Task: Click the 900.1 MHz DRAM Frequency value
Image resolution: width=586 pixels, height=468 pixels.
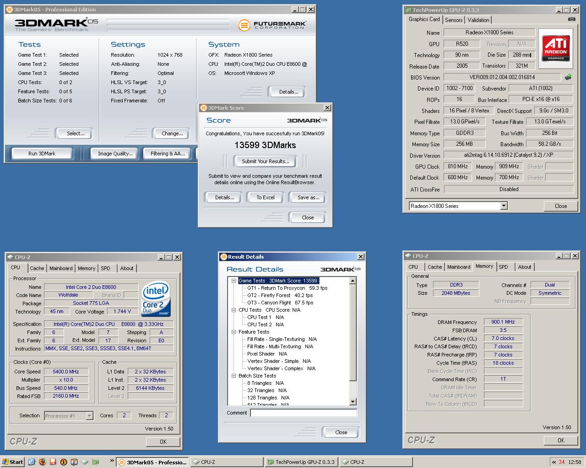Action: (503, 322)
